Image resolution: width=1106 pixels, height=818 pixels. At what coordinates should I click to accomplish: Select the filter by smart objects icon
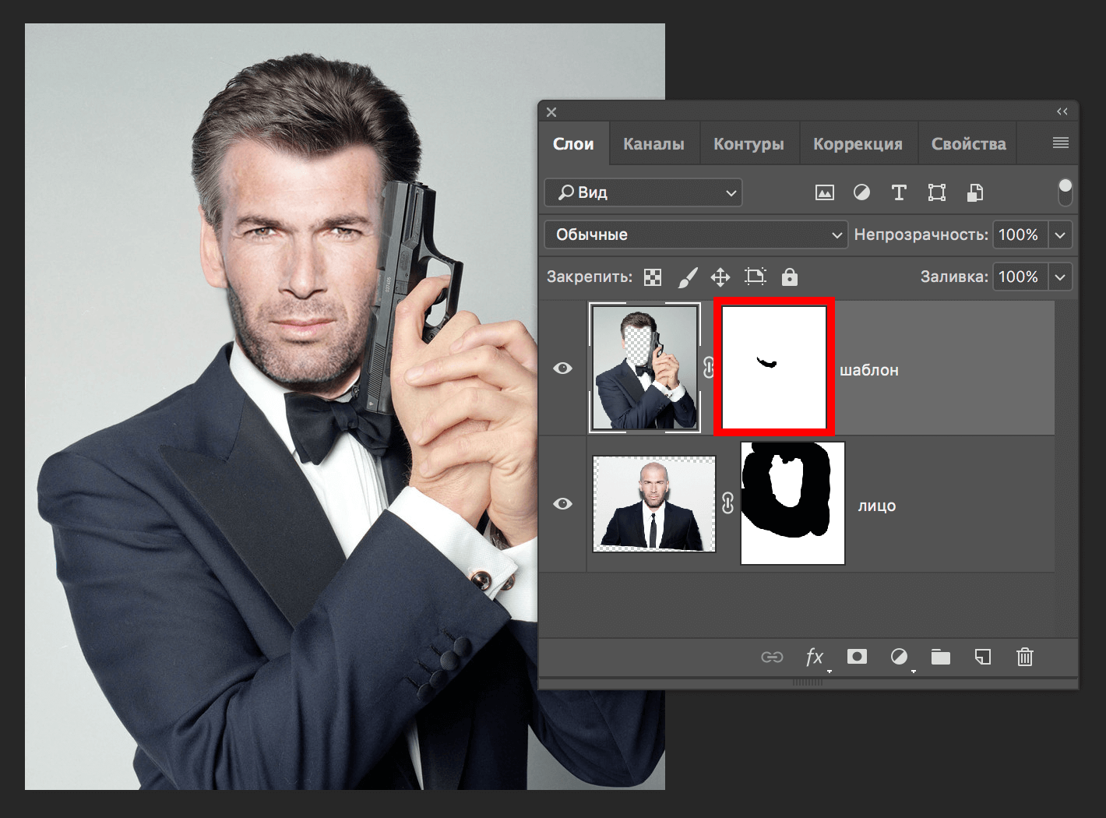[x=975, y=192]
